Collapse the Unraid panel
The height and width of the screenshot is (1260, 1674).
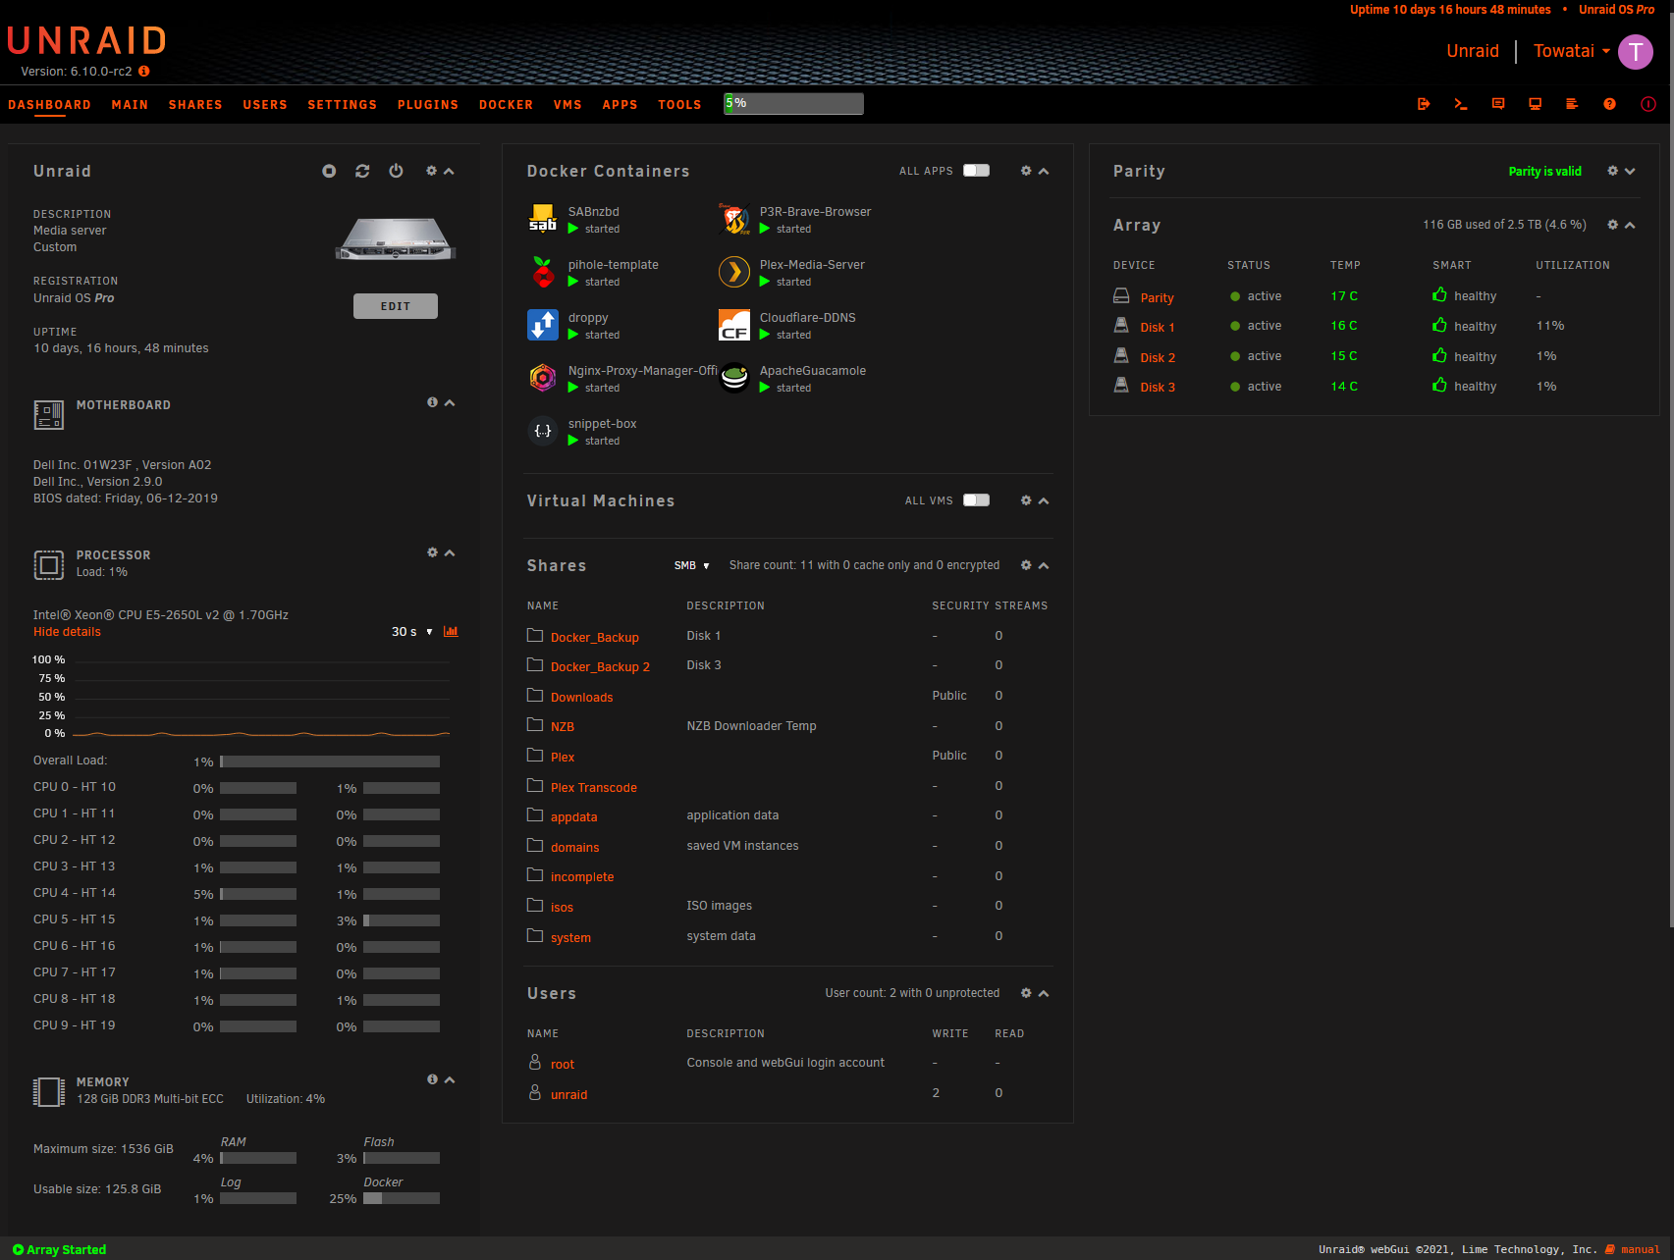pyautogui.click(x=450, y=171)
